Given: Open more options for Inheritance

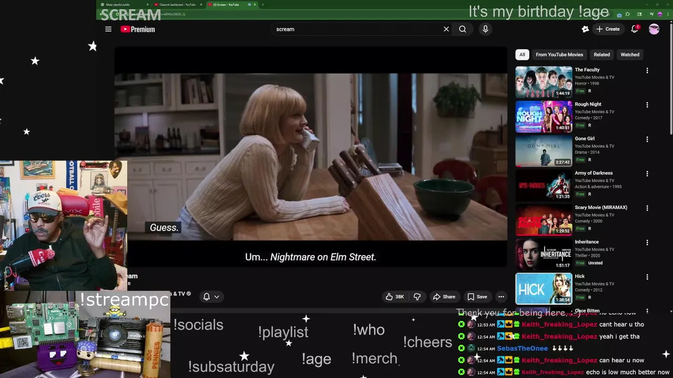Looking at the screenshot, I should (x=647, y=243).
